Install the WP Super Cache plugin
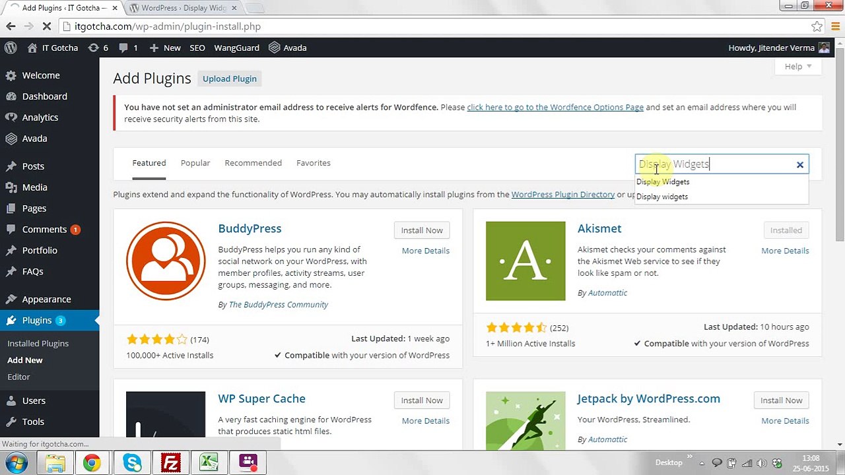 [x=422, y=400]
